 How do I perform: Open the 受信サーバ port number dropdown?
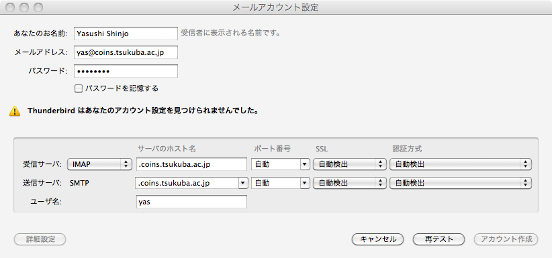pyautogui.click(x=305, y=164)
